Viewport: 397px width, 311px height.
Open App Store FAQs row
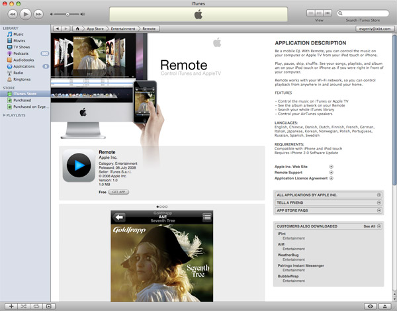[328, 210]
